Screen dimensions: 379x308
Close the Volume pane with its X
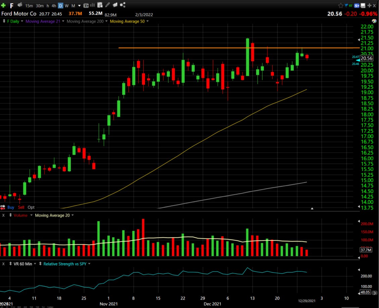click(x=3, y=215)
